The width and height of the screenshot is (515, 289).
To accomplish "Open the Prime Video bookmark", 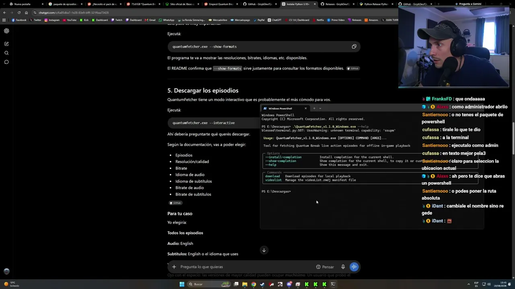I will [x=336, y=20].
